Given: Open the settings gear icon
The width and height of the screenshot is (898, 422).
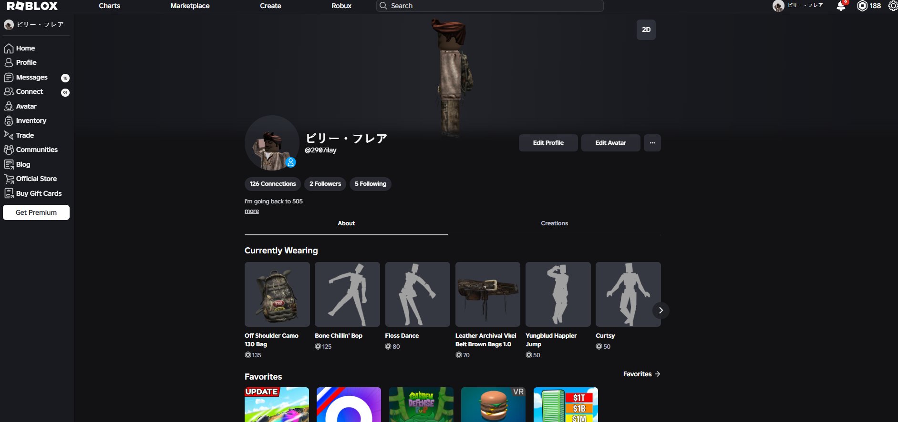Looking at the screenshot, I should pyautogui.click(x=893, y=6).
